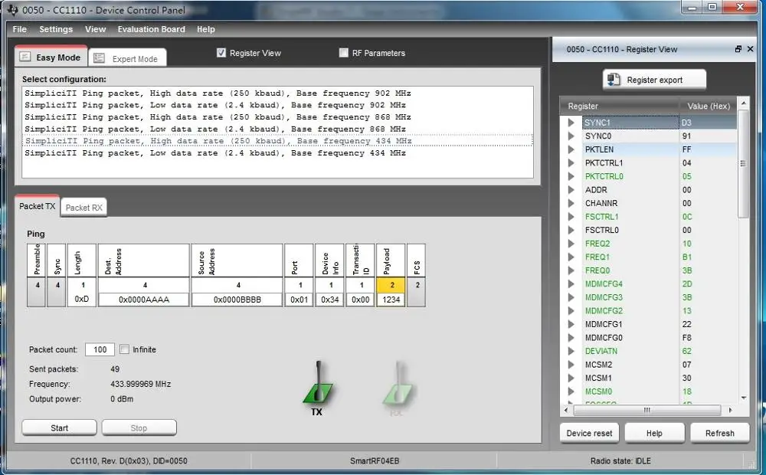
Task: Click the TI logo in title bar
Action: [x=13, y=10]
